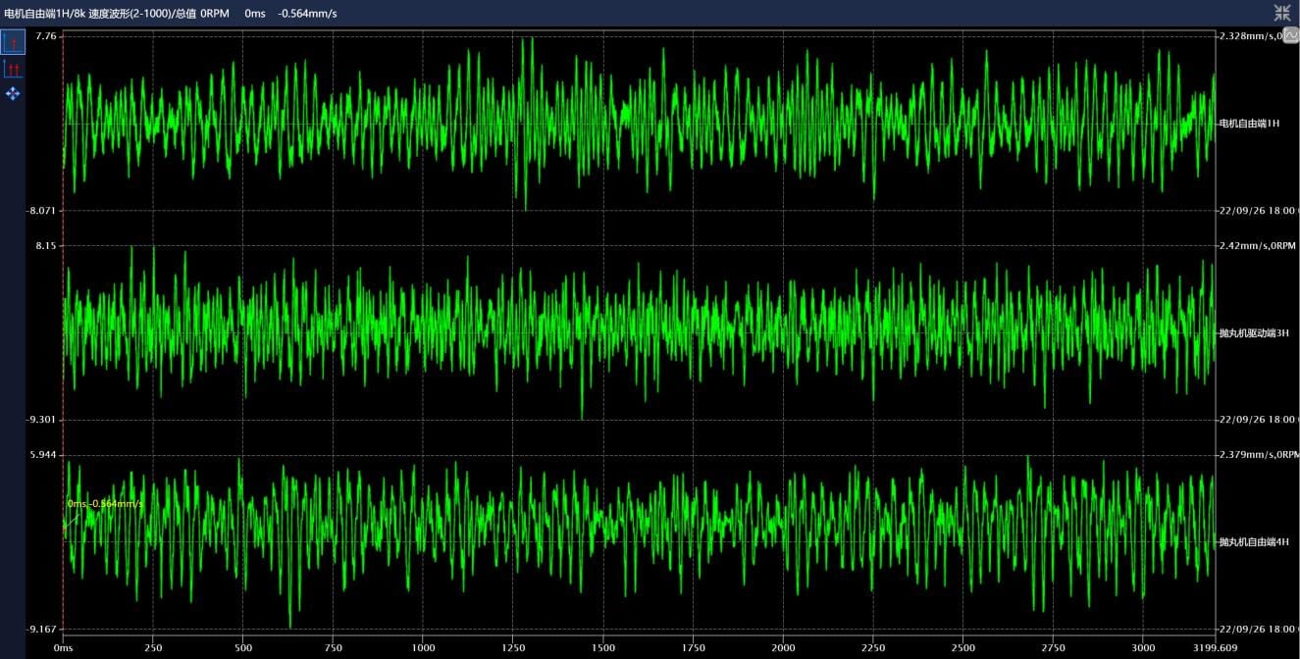Click the 2000 tick on time axis
The height and width of the screenshot is (659, 1300).
click(783, 648)
